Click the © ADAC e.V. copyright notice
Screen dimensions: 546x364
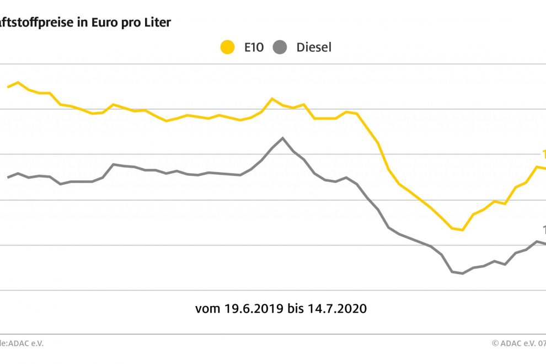click(518, 343)
